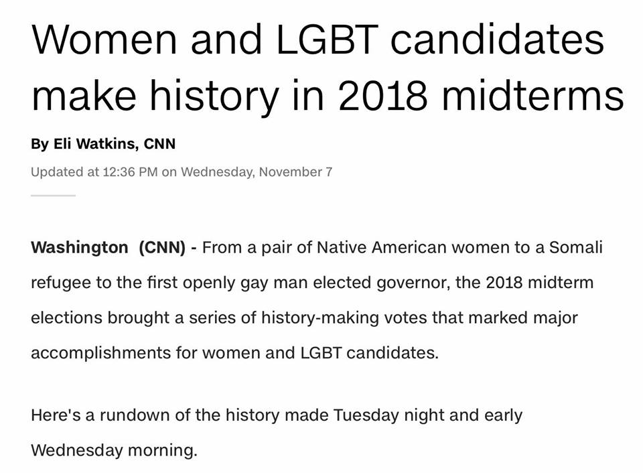Click 'accomplishments' in the first paragraph
643x473 pixels.
[100, 353]
